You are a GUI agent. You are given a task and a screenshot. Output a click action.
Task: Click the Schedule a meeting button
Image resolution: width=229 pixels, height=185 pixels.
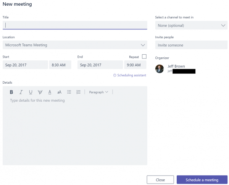202,180
